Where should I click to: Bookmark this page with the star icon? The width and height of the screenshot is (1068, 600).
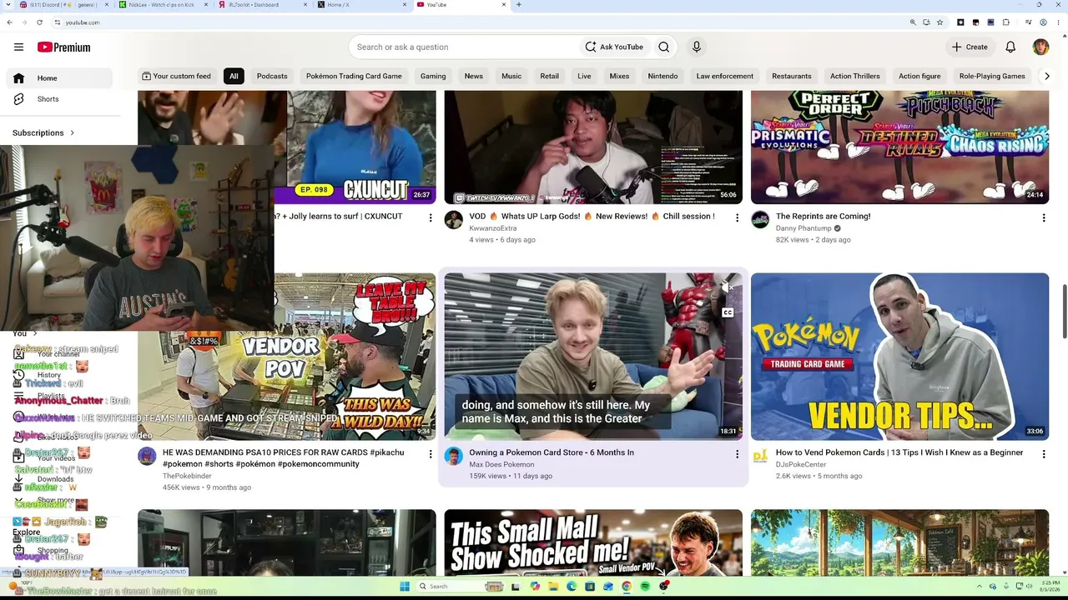pos(940,22)
